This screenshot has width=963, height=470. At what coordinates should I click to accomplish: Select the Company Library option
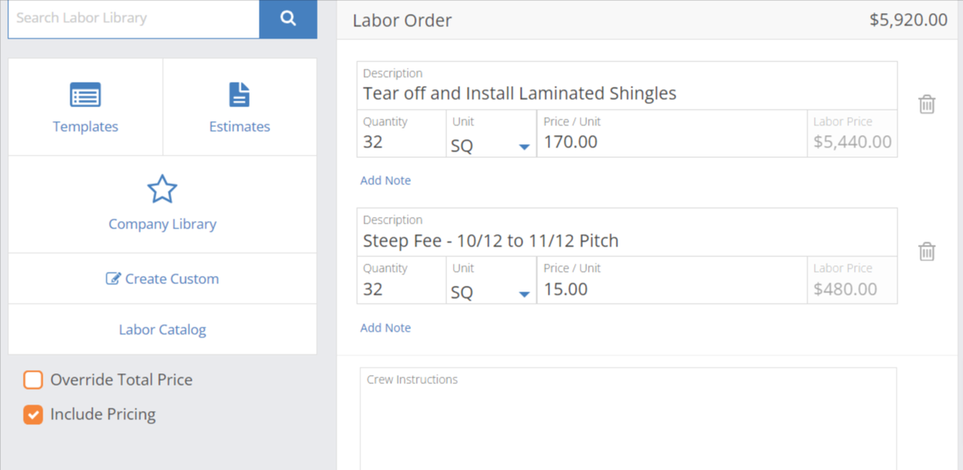coord(163,204)
